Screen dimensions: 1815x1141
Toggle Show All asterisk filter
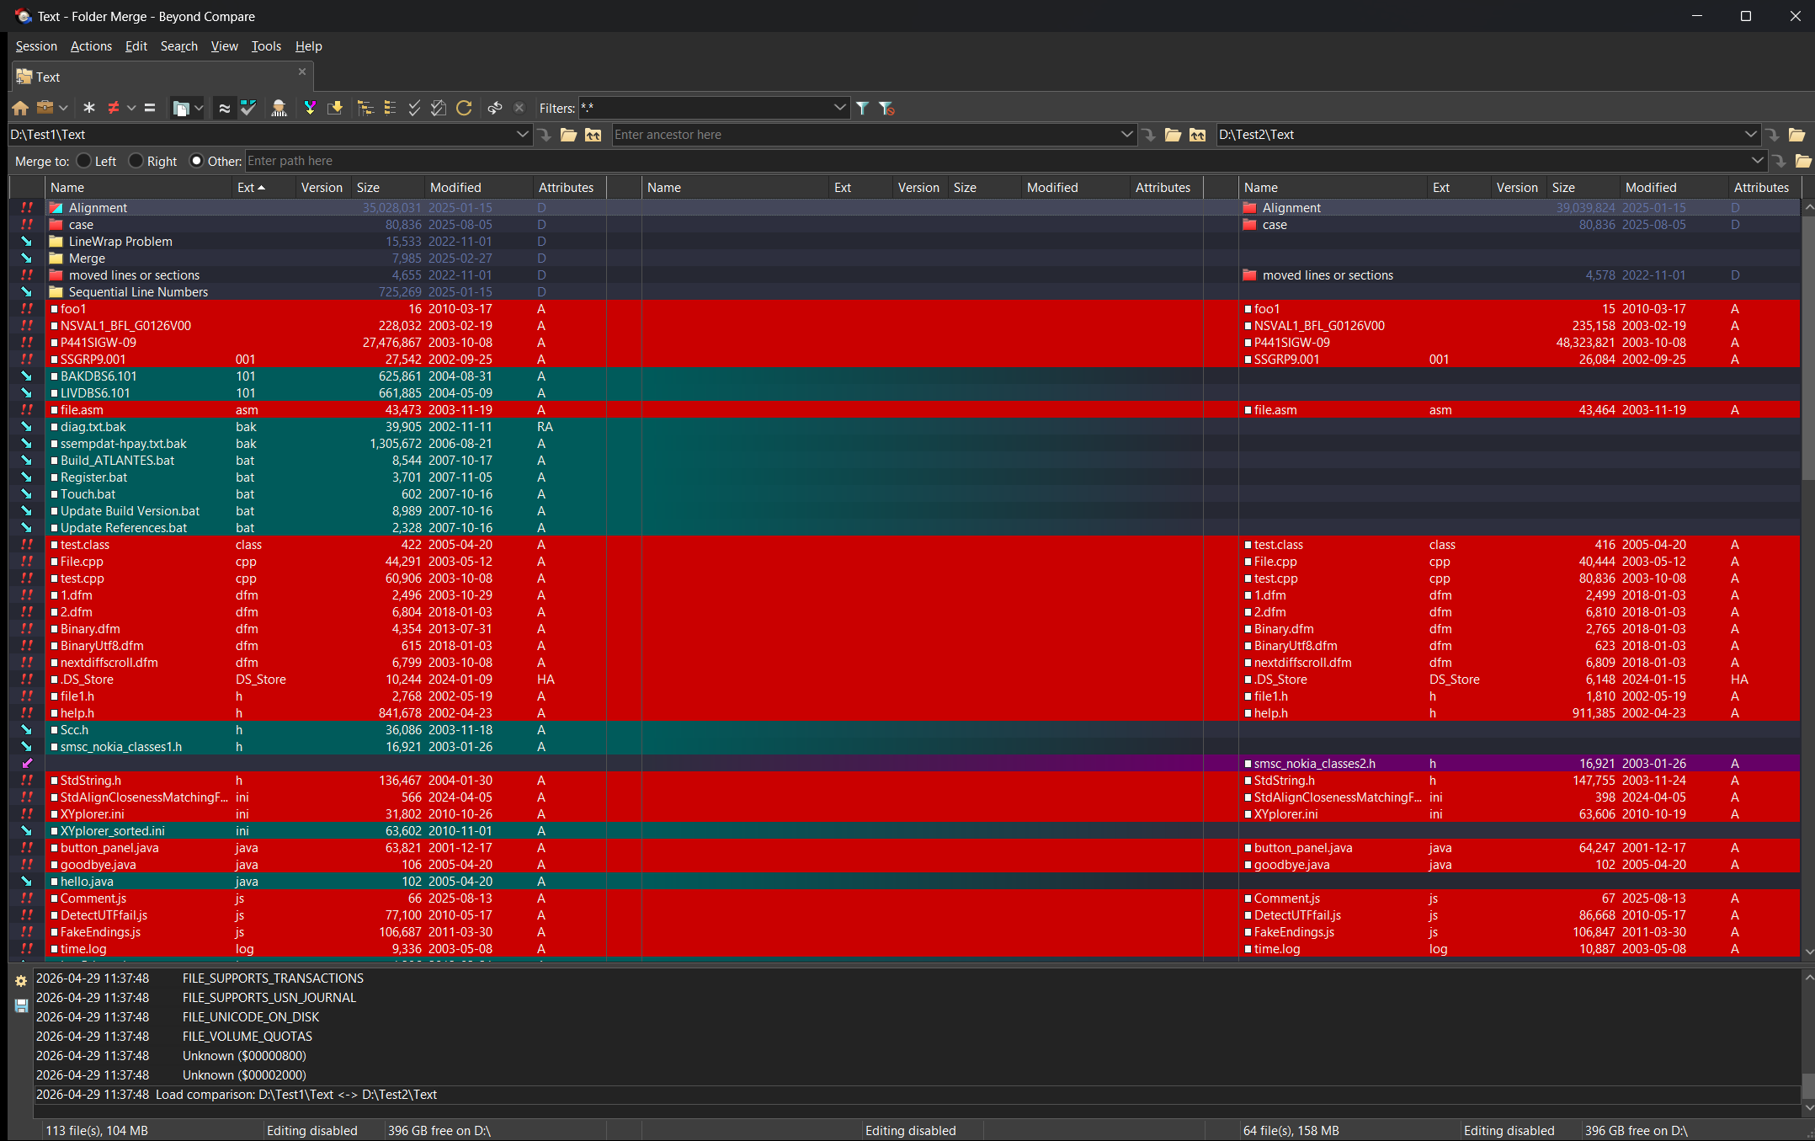tap(89, 108)
